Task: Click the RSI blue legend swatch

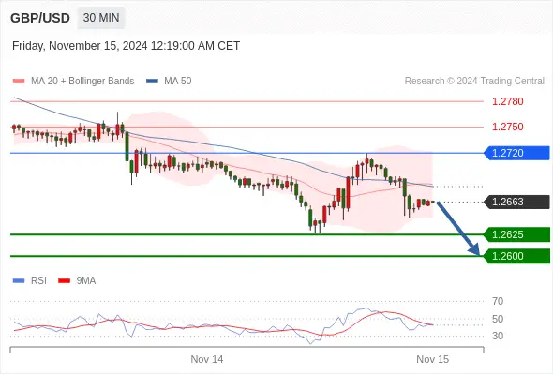Action: (19, 281)
